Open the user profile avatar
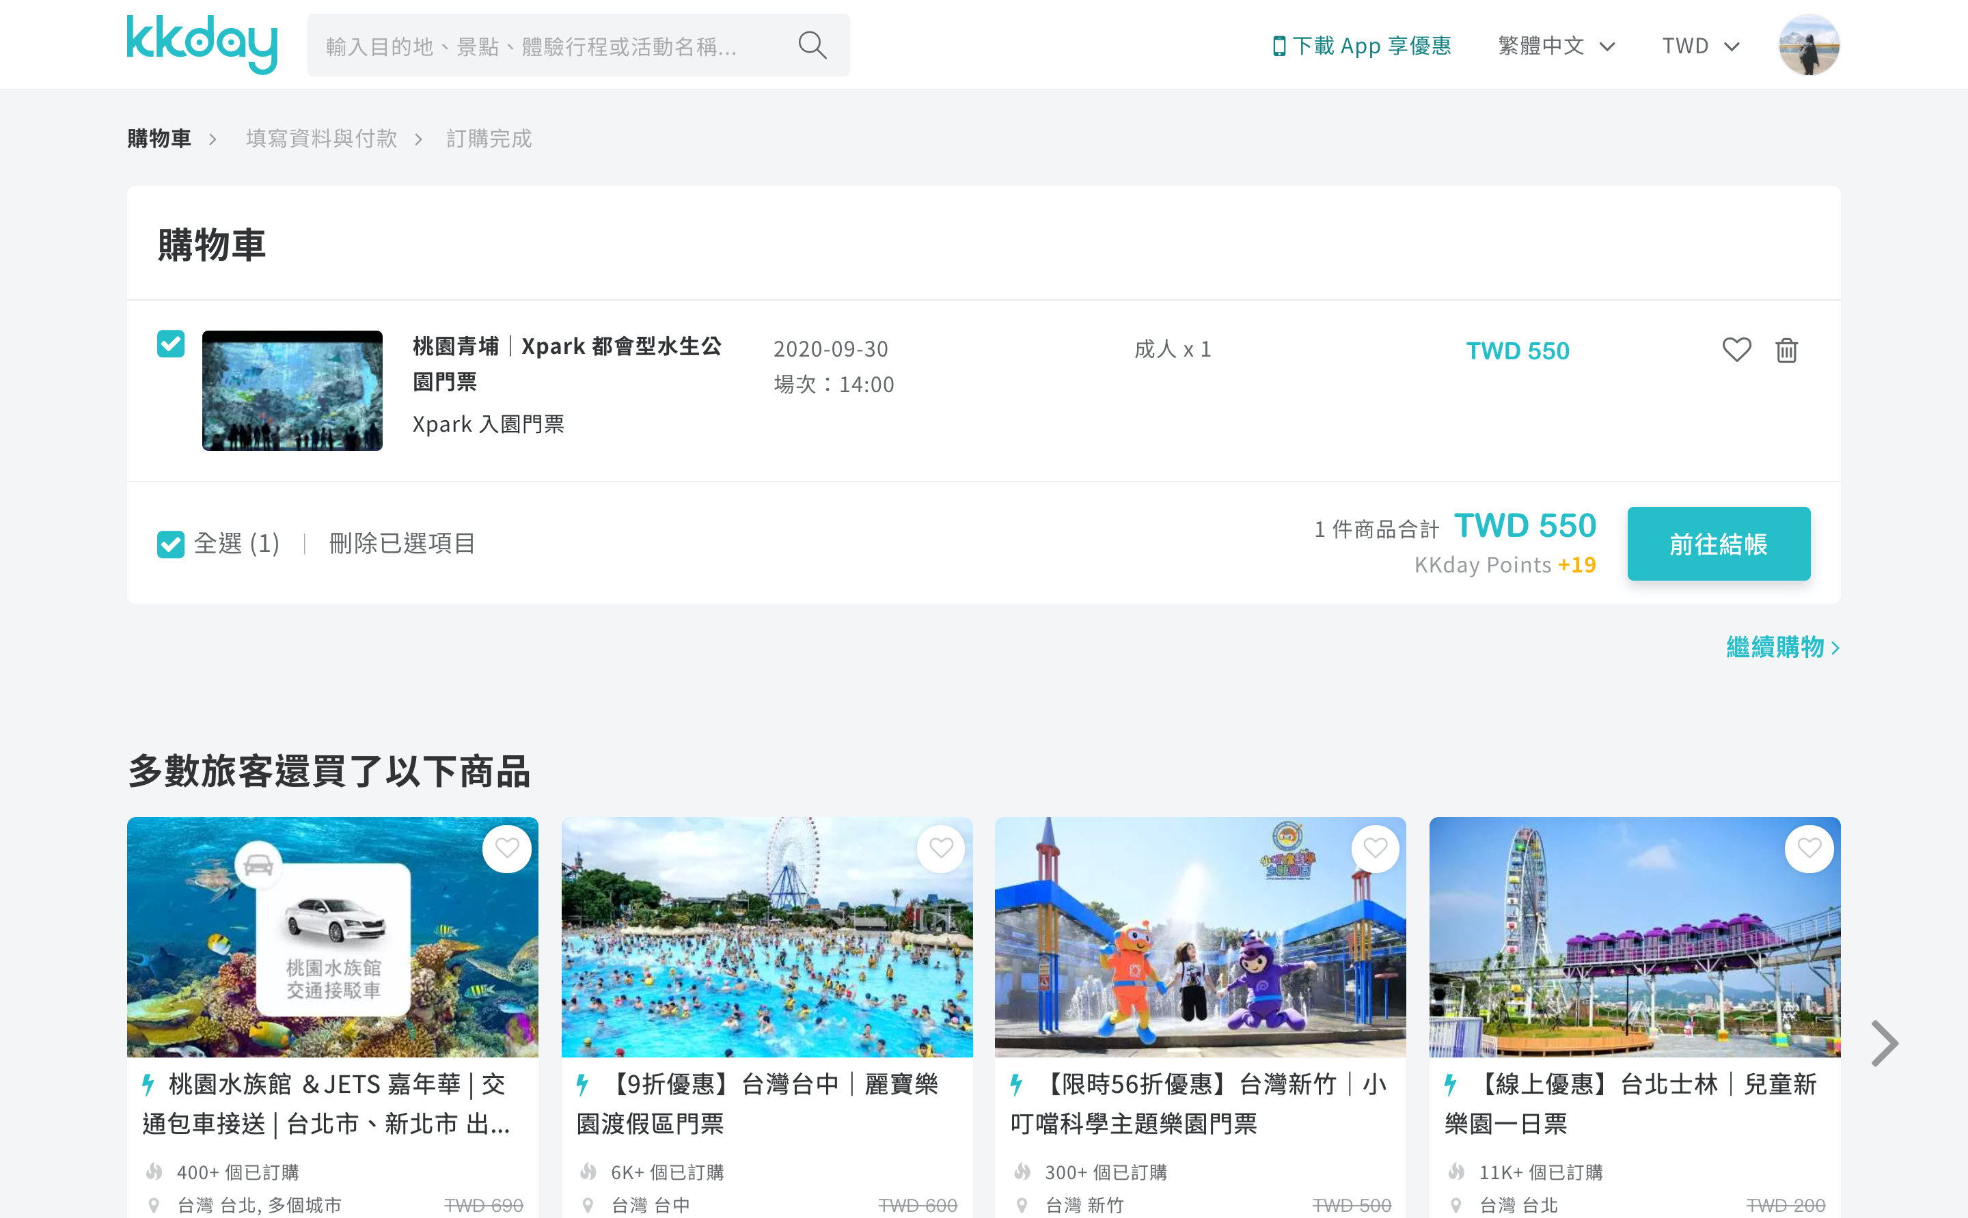The height and width of the screenshot is (1218, 1968). click(1809, 44)
